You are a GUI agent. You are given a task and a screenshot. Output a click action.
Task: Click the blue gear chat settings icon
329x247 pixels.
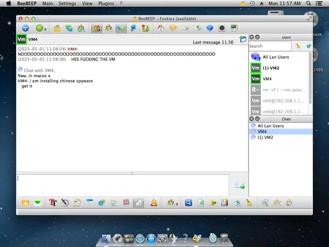[x=102, y=203]
